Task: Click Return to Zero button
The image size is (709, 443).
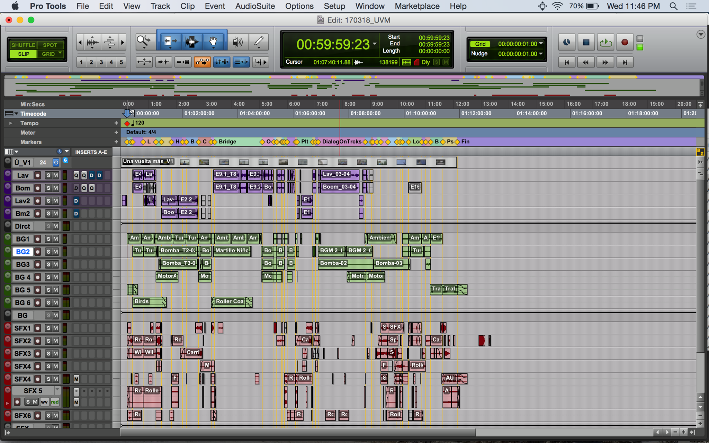Action: coord(567,62)
